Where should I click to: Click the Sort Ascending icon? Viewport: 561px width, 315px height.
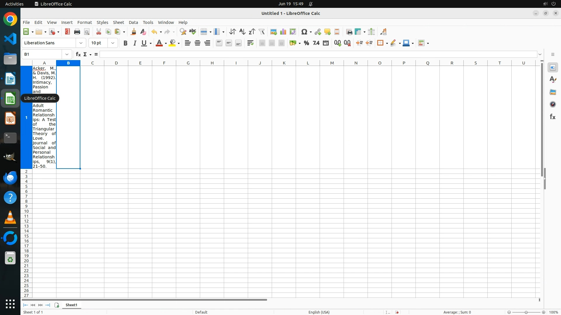click(x=242, y=32)
